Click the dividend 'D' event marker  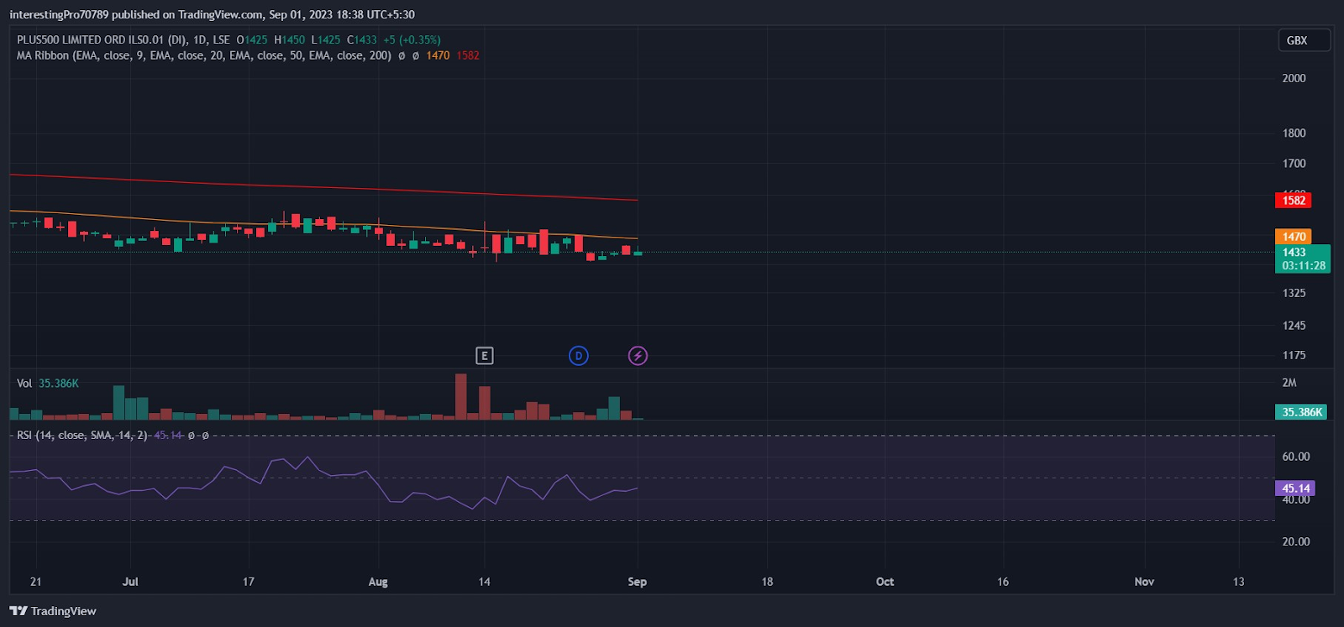[578, 356]
